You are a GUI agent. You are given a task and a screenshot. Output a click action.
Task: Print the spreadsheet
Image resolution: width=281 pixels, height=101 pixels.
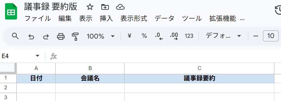61,36
